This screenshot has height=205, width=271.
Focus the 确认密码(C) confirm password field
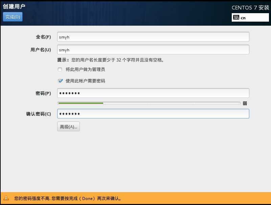coord(153,114)
